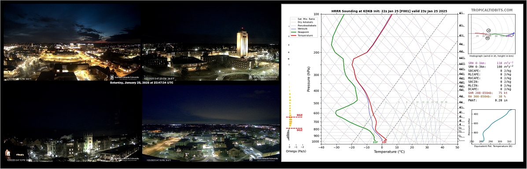Click the Saturday, January 25, 2025 timestamp text
The height and width of the screenshot is (169, 527).
[141, 83]
